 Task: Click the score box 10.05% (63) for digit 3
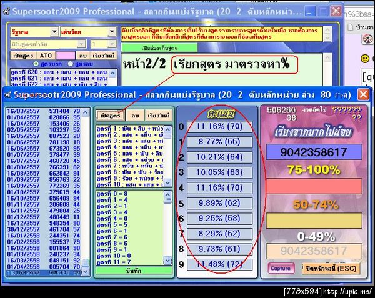(x=219, y=172)
